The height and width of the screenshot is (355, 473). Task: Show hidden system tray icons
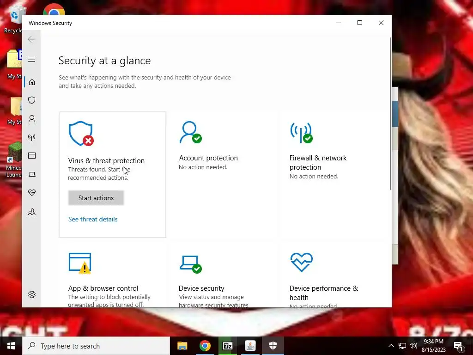(391, 346)
